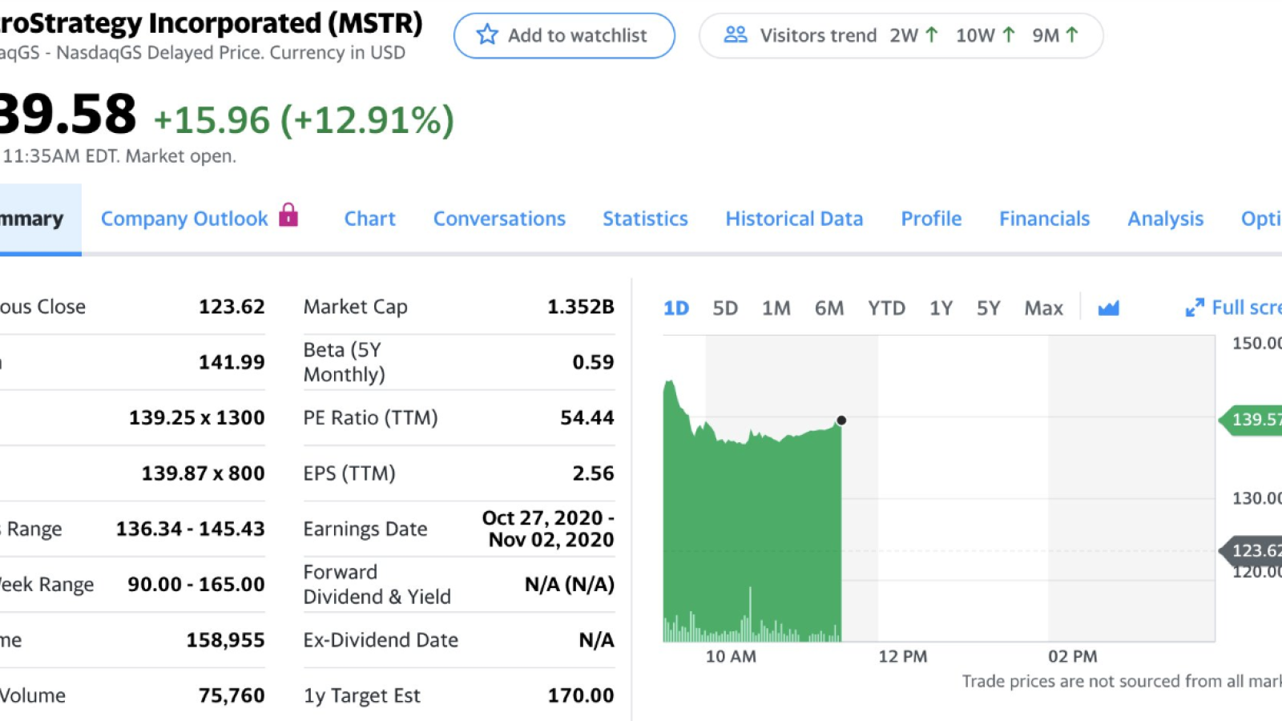The width and height of the screenshot is (1282, 721).
Task: Open the Company Outlook tab
Action: (184, 219)
